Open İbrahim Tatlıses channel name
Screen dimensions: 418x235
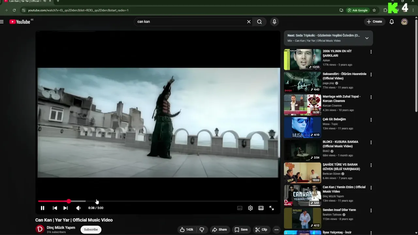[332, 214]
